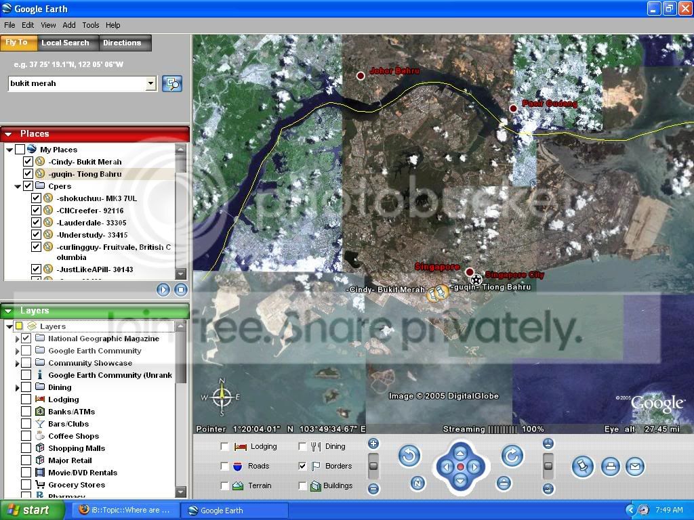The width and height of the screenshot is (694, 520).
Task: Click the print button
Action: tap(611, 467)
